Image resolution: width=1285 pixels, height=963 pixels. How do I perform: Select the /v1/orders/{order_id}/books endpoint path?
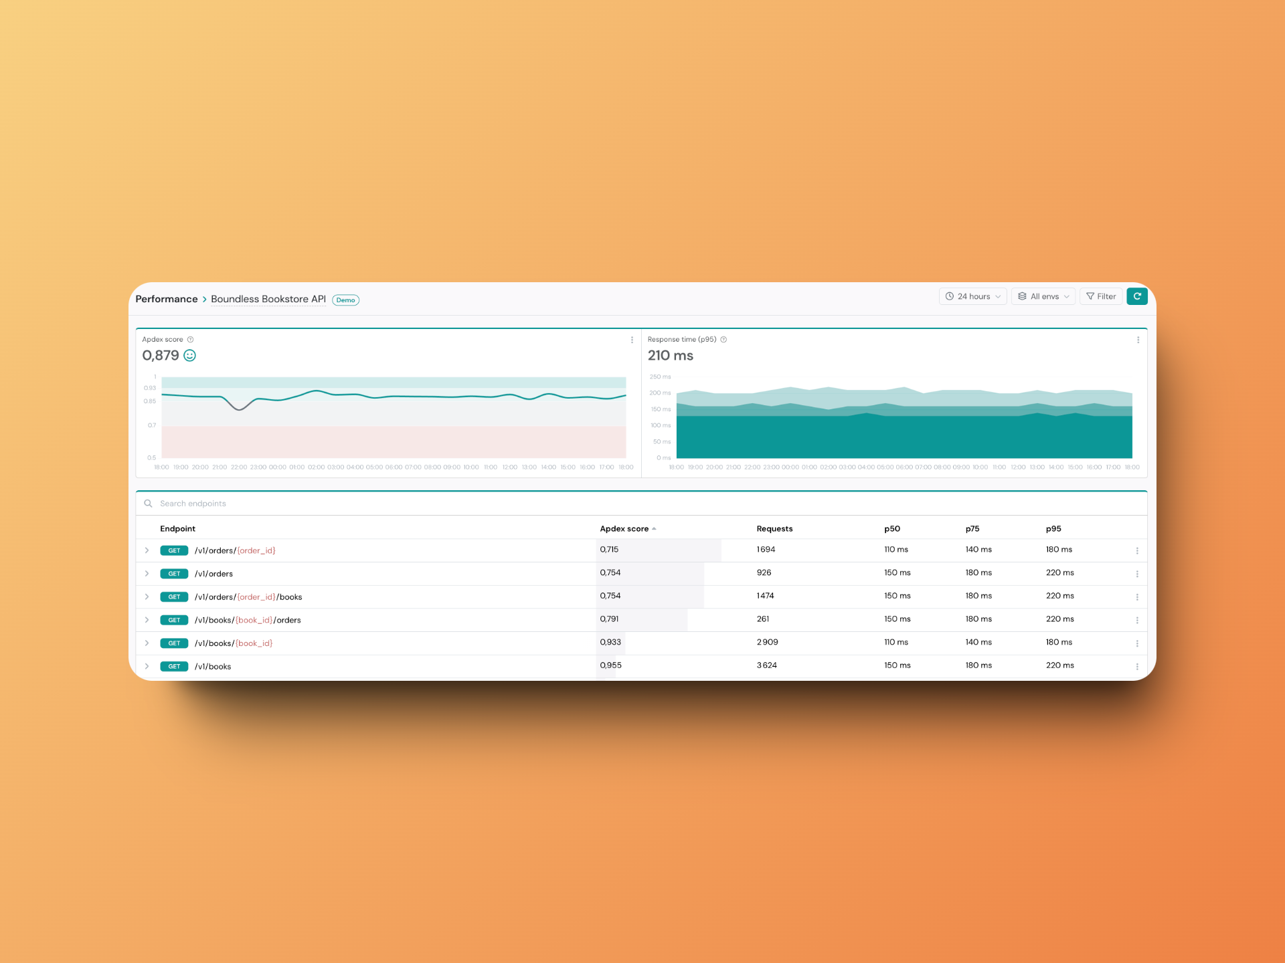(248, 597)
